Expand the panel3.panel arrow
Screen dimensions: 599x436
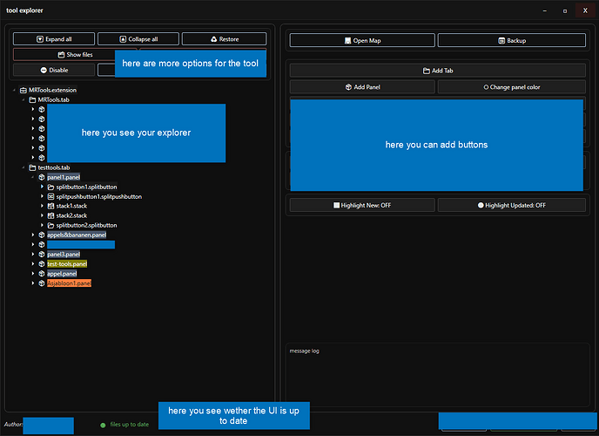pyautogui.click(x=33, y=254)
